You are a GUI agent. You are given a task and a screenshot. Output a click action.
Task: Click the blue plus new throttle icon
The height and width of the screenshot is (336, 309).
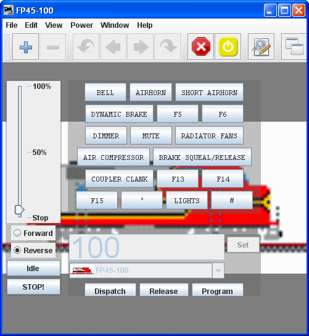click(26, 47)
